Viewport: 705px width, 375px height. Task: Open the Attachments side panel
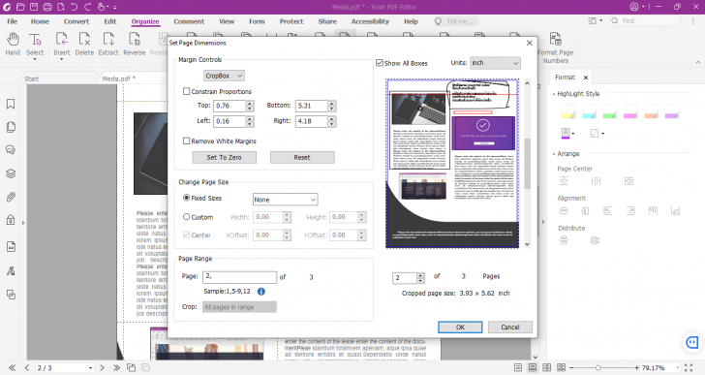11,197
